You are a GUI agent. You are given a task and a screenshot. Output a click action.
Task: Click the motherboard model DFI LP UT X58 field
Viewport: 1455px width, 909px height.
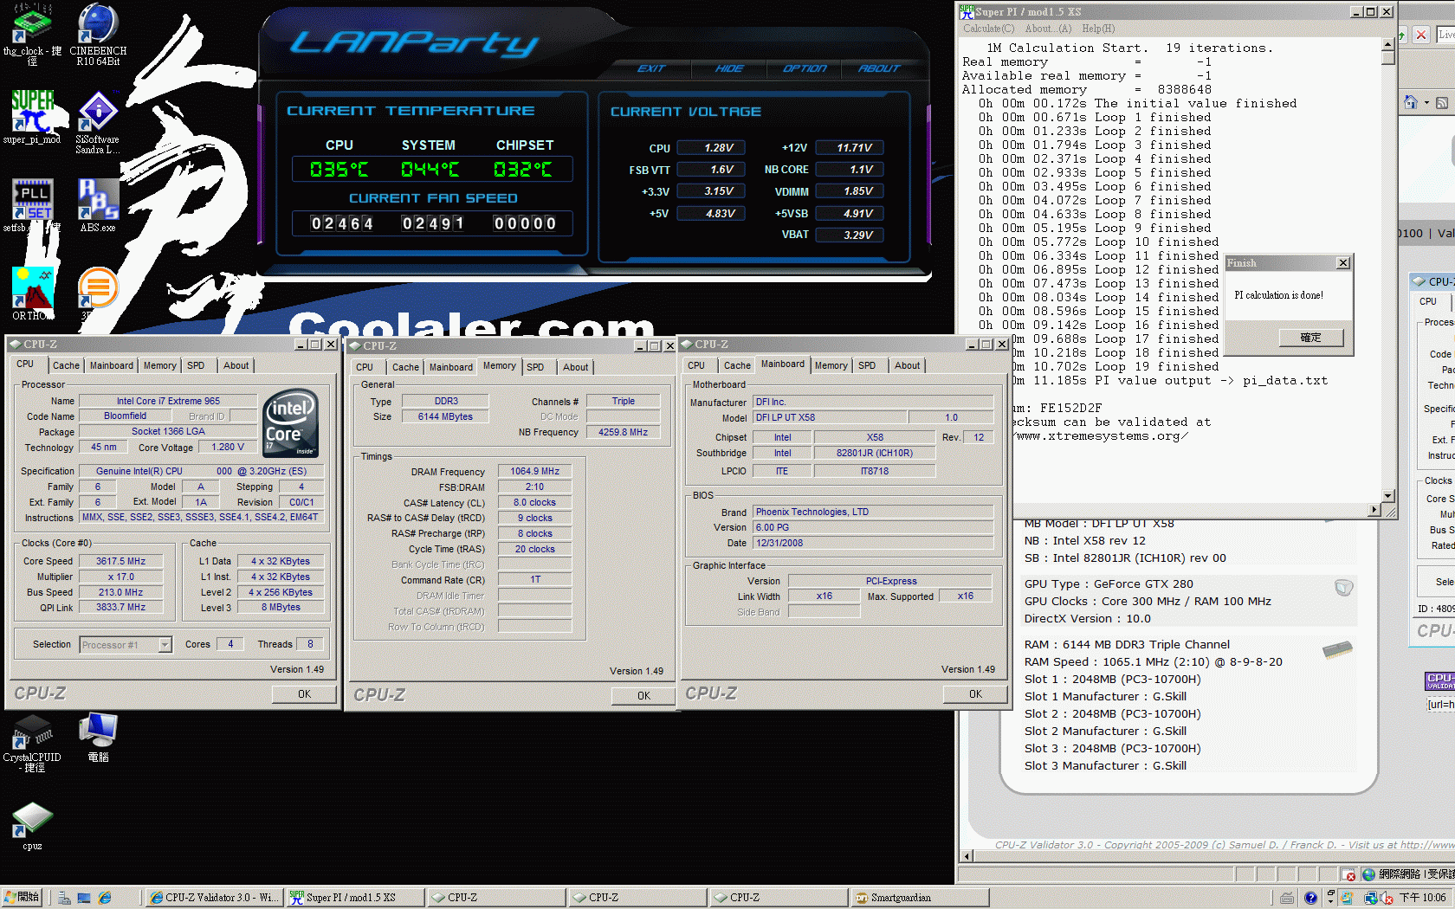[x=830, y=417]
